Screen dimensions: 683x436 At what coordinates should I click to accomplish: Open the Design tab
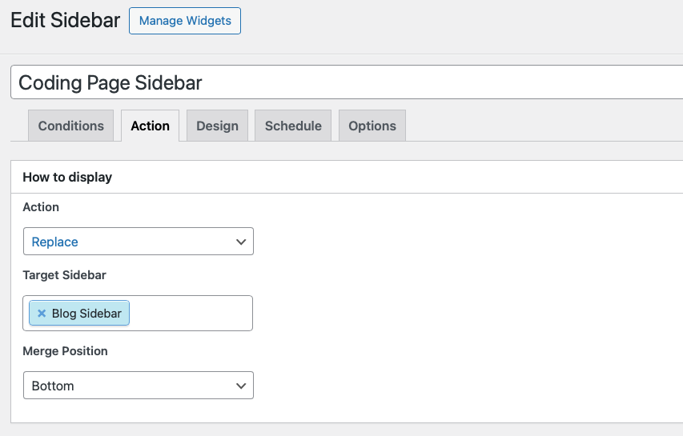(217, 126)
